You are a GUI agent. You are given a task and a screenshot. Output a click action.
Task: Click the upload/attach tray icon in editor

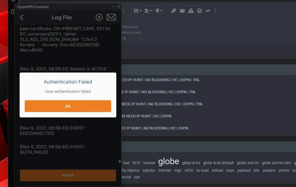191,11
